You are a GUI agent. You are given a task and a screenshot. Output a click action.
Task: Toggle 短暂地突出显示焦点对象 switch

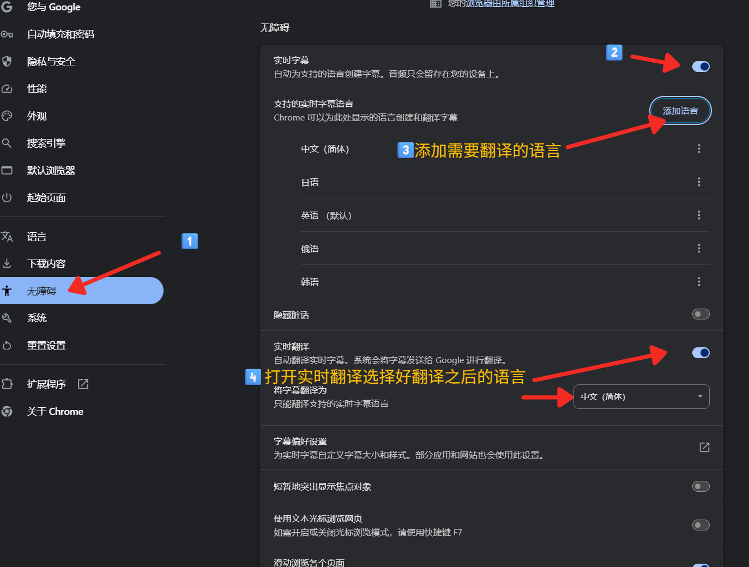(x=701, y=486)
